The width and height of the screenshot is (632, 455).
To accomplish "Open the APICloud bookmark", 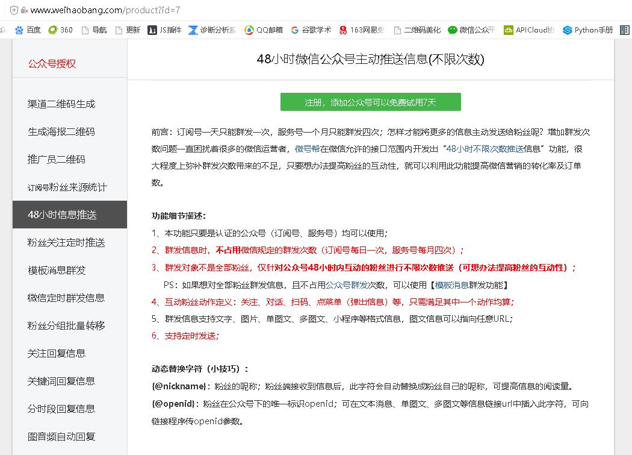I will point(529,30).
